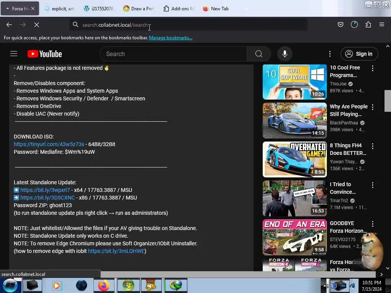The height and width of the screenshot is (293, 391).
Task: Open more options for I Tried to Convince
Action: (x=373, y=185)
